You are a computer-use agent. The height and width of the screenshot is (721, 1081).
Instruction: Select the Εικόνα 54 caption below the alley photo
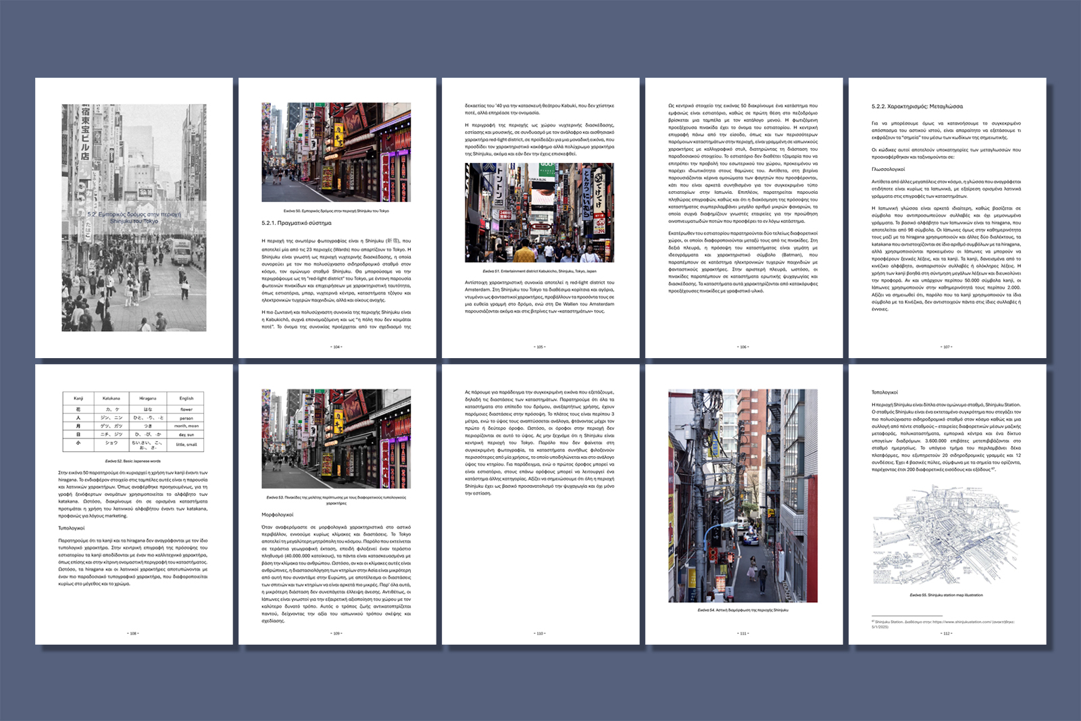pyautogui.click(x=743, y=610)
